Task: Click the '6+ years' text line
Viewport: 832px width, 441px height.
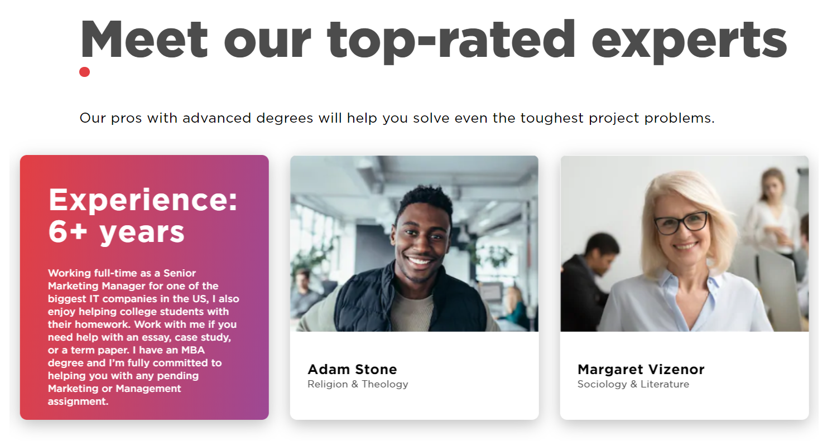Action: (x=116, y=232)
